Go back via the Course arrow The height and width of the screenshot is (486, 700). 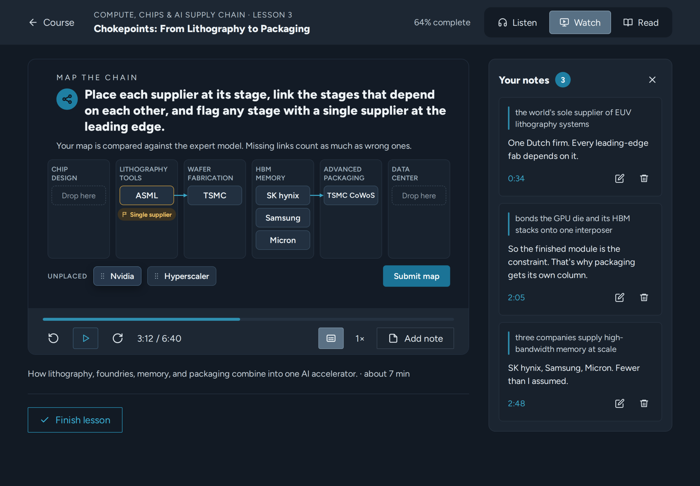52,22
